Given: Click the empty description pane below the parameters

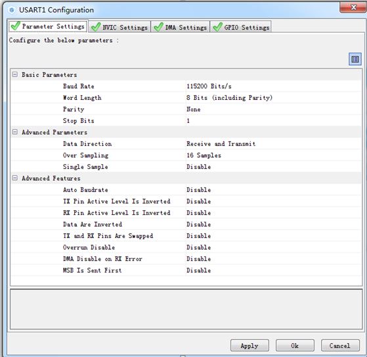Looking at the screenshot, I should point(186,309).
